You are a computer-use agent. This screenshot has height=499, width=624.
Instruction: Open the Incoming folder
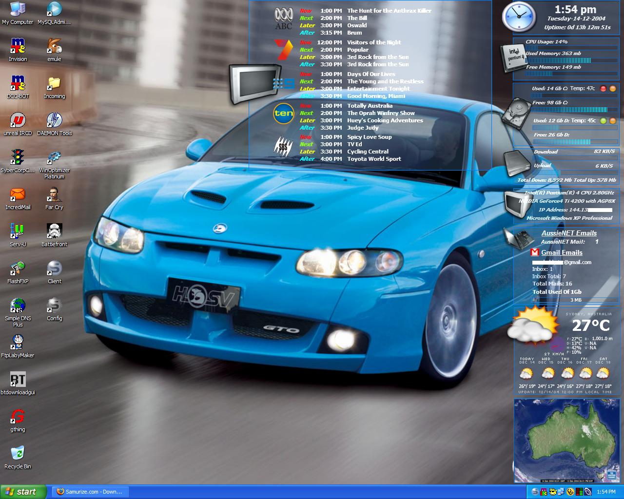pos(54,87)
